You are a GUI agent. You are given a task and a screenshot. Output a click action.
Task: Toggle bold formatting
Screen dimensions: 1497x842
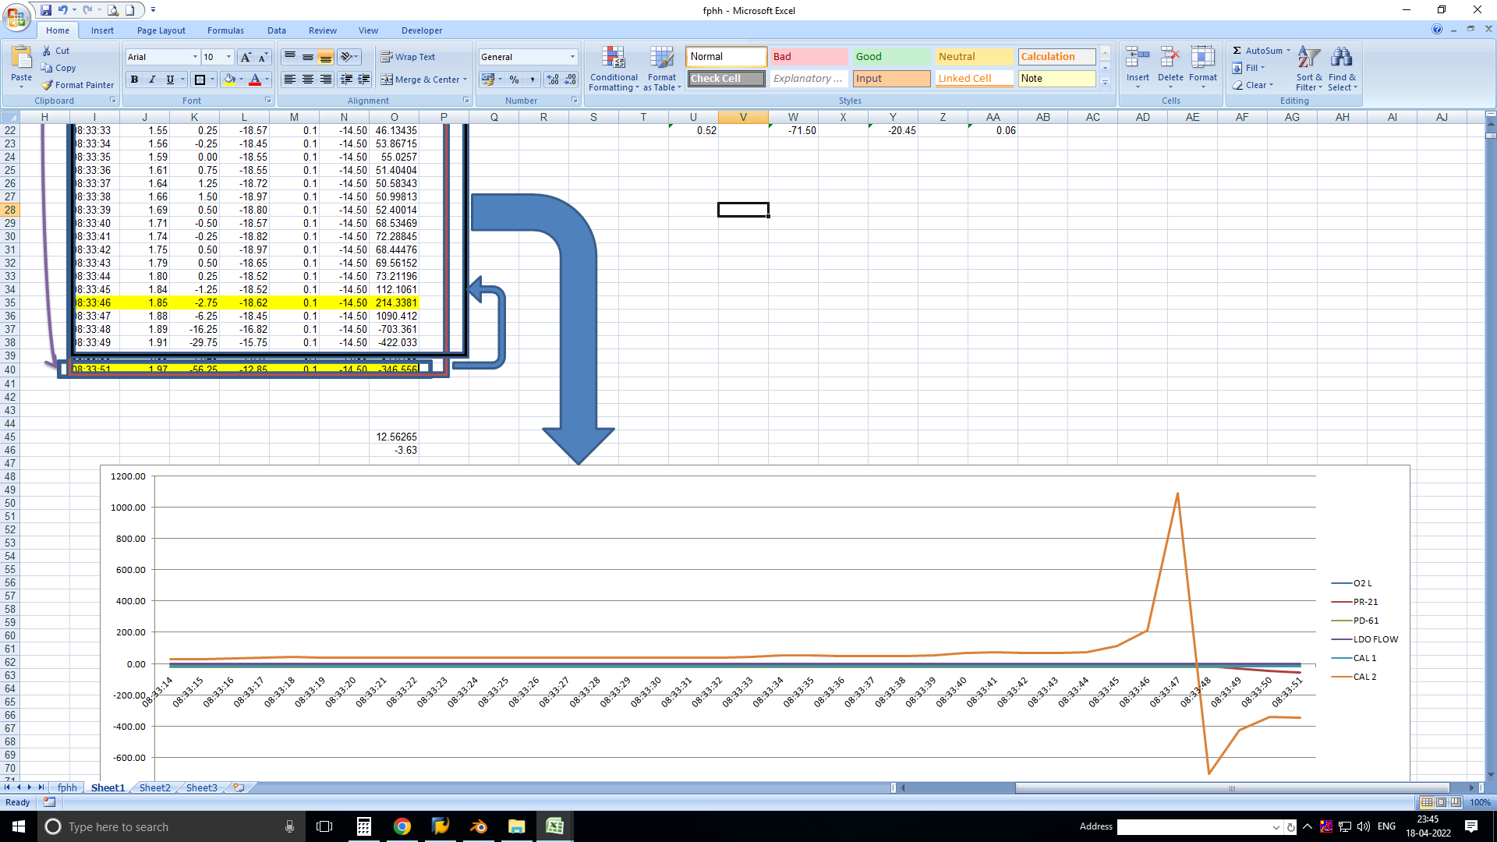134,79
